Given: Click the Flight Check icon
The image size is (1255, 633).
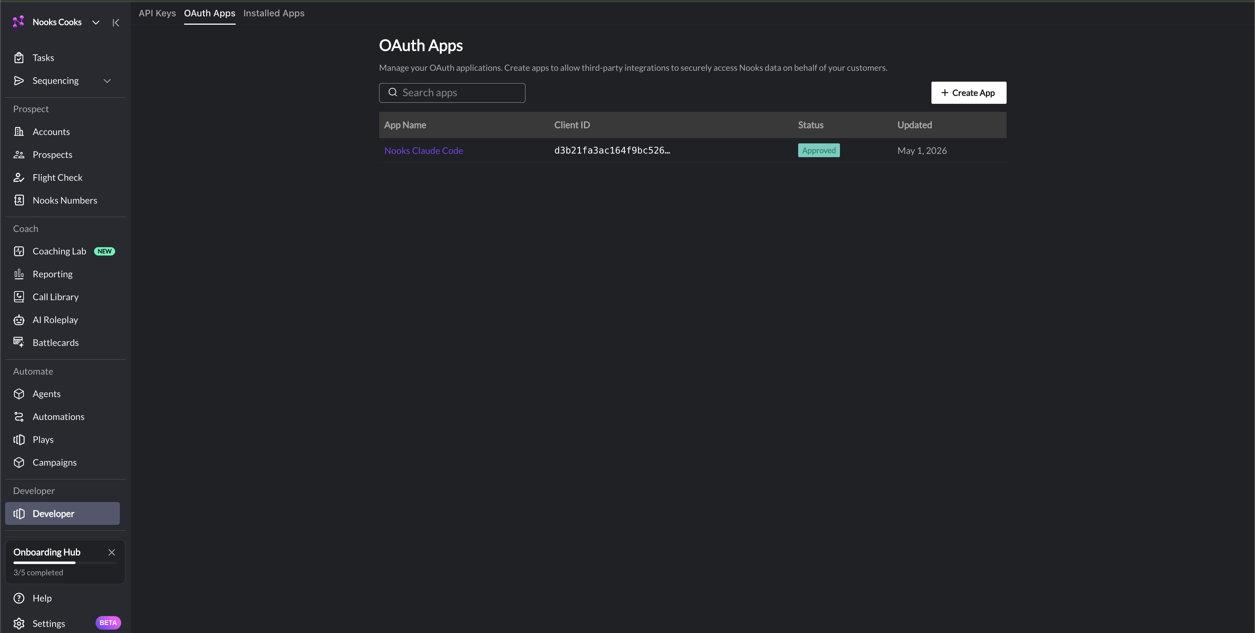Looking at the screenshot, I should pos(19,178).
